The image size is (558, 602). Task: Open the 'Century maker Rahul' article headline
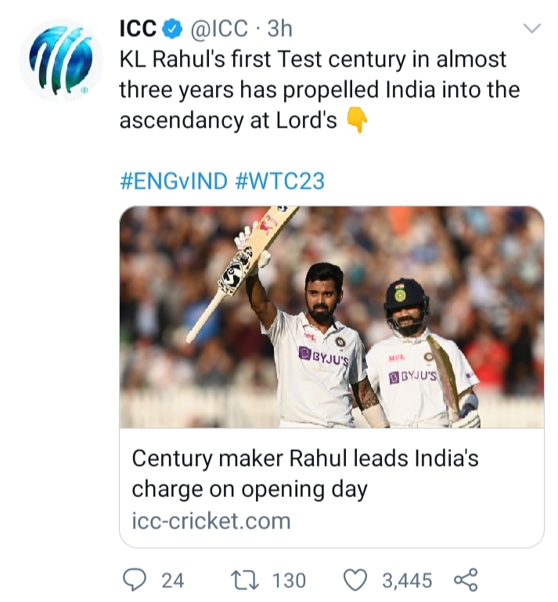(304, 473)
